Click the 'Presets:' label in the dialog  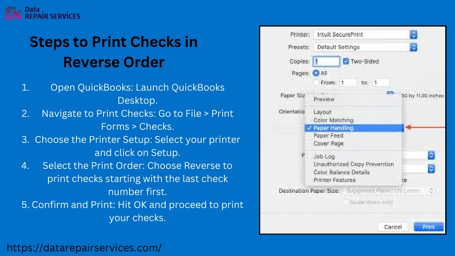point(299,47)
